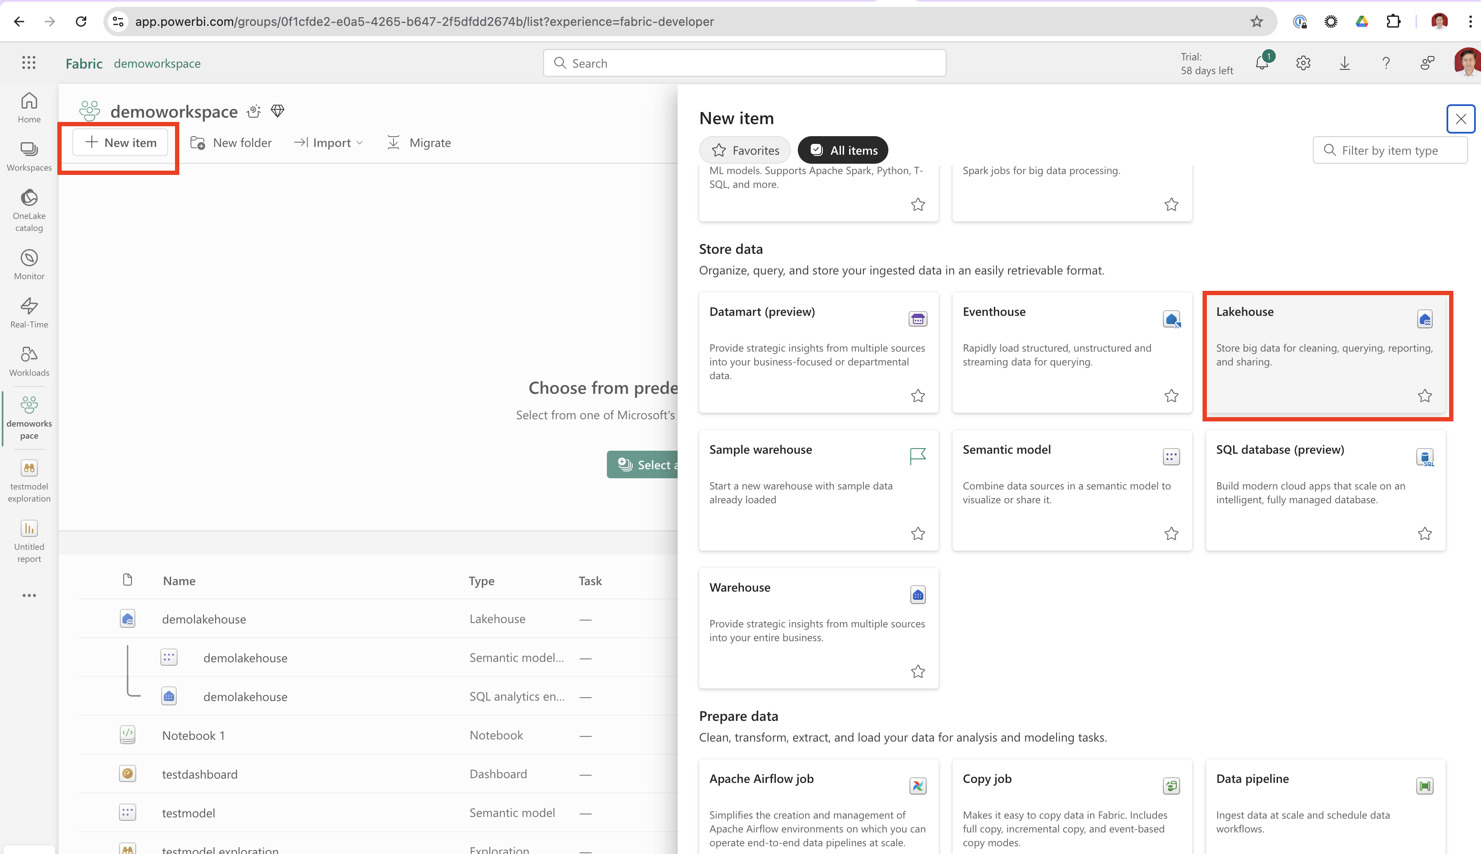Viewport: 1481px width, 854px height.
Task: Open the app launcher grid icon
Action: [x=29, y=63]
